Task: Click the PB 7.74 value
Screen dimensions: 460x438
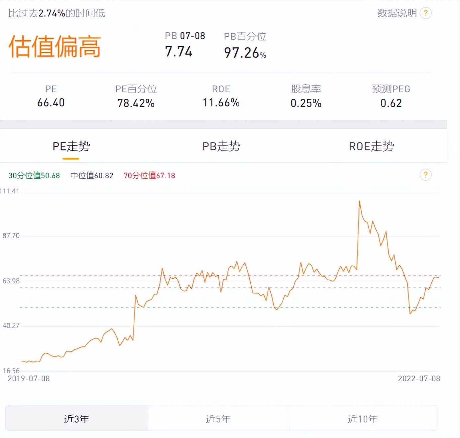Action: click(x=179, y=52)
